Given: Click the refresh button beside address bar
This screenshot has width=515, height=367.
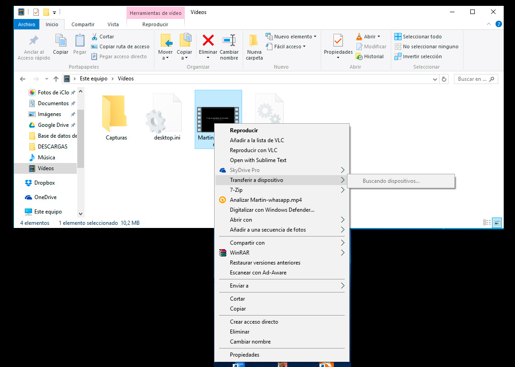Looking at the screenshot, I should [x=444, y=79].
